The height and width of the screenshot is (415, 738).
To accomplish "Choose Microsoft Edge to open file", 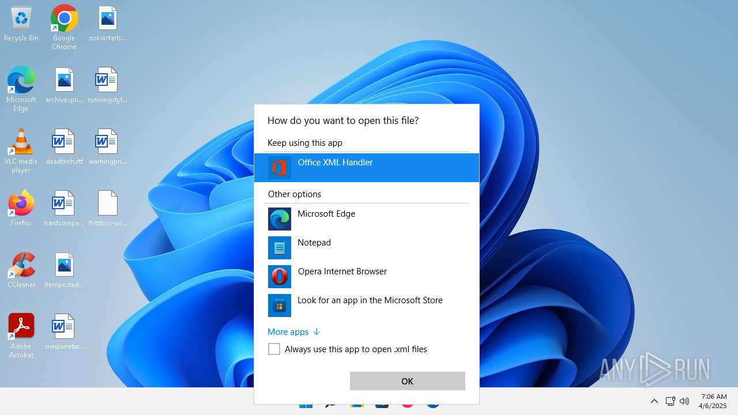I will 367,219.
